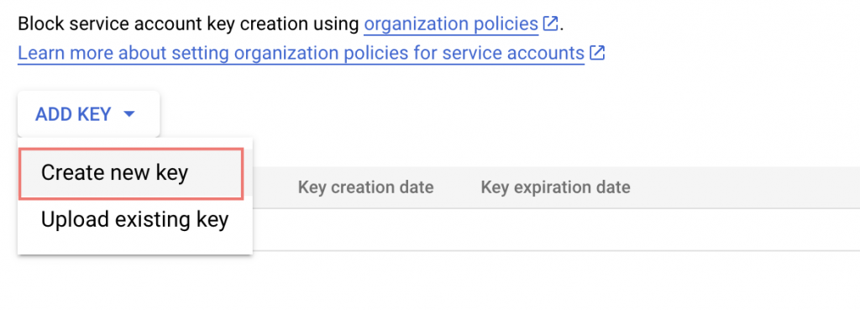
Task: Sort by Key expiration date column
Action: [556, 187]
